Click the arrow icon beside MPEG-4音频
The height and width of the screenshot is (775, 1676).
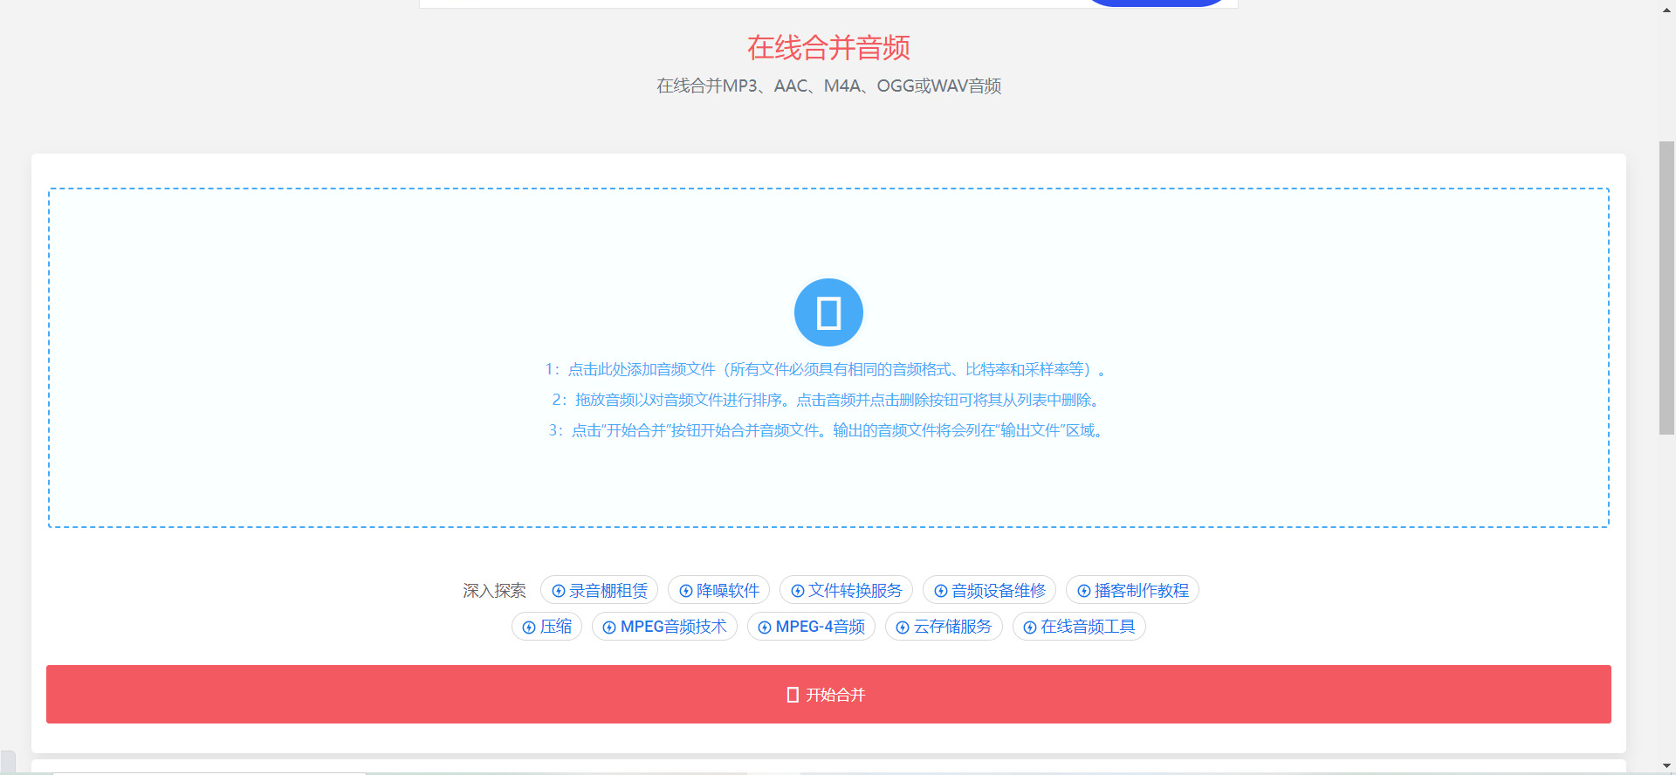pyautogui.click(x=765, y=627)
